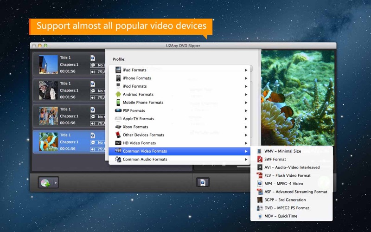371x232 pixels.
Task: Click the green Android robot icon
Action: pos(118,94)
